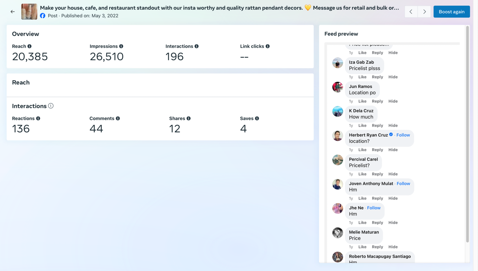
Task: Go to the next post
Action: (x=424, y=12)
